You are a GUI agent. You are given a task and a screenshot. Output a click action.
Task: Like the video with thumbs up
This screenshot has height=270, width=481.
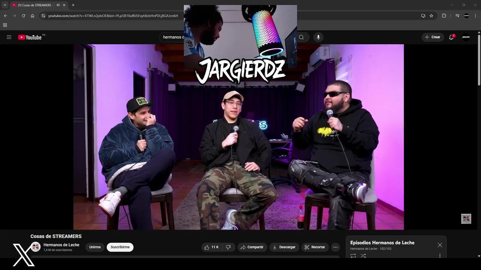(212, 247)
